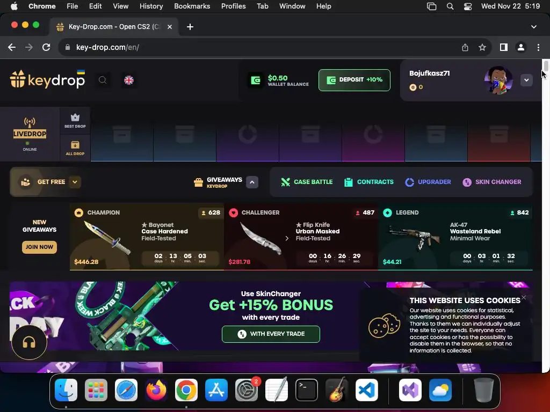The image size is (550, 412).
Task: Collapse the giveaways section chevron
Action: click(252, 182)
